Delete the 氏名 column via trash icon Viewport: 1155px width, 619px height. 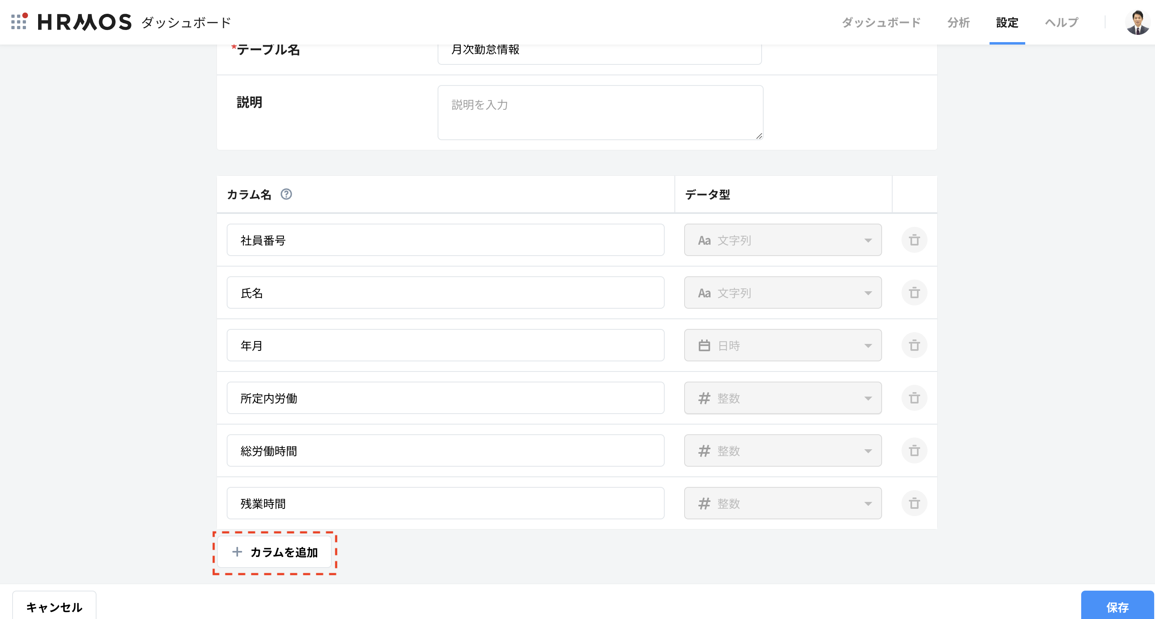[x=914, y=293]
